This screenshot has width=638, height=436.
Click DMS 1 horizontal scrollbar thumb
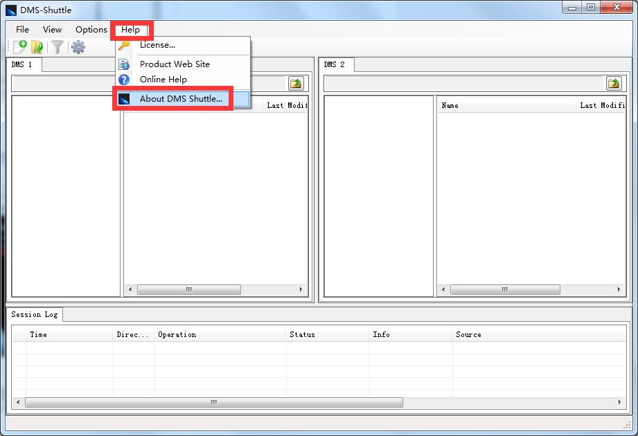(x=189, y=290)
